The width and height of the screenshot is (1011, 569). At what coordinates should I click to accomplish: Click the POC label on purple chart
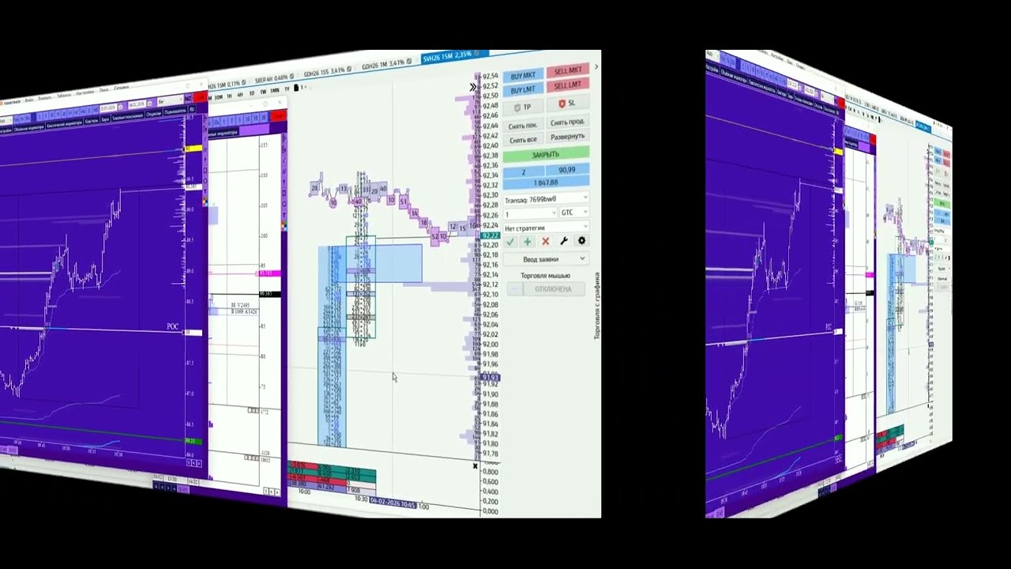tap(173, 326)
